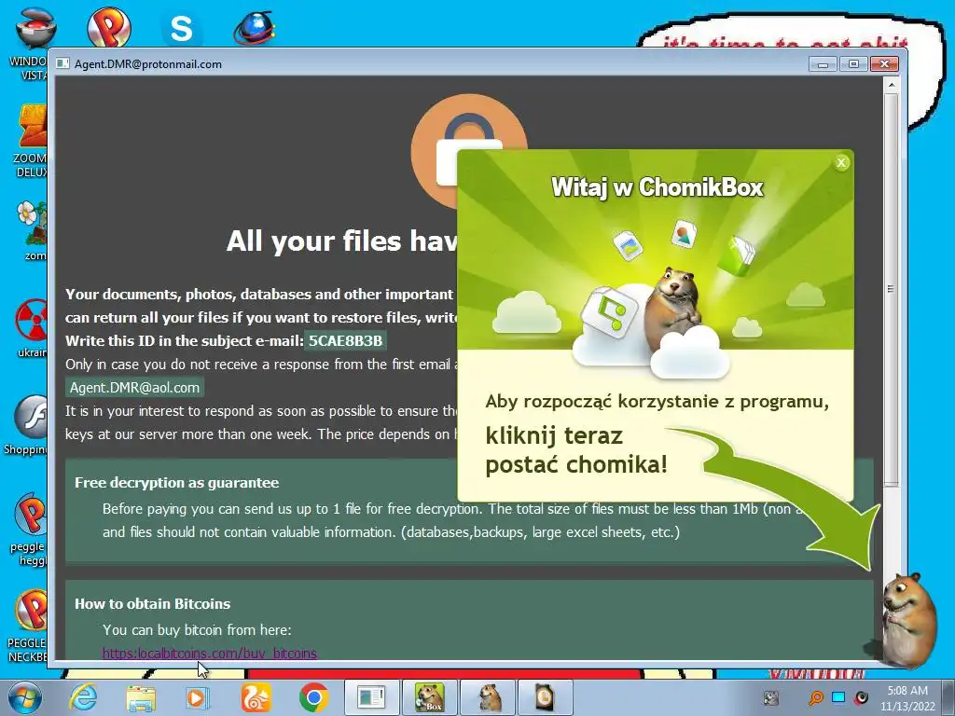Click the hamster illustration in the ChomikBox popup
The height and width of the screenshot is (716, 955).
(x=671, y=308)
